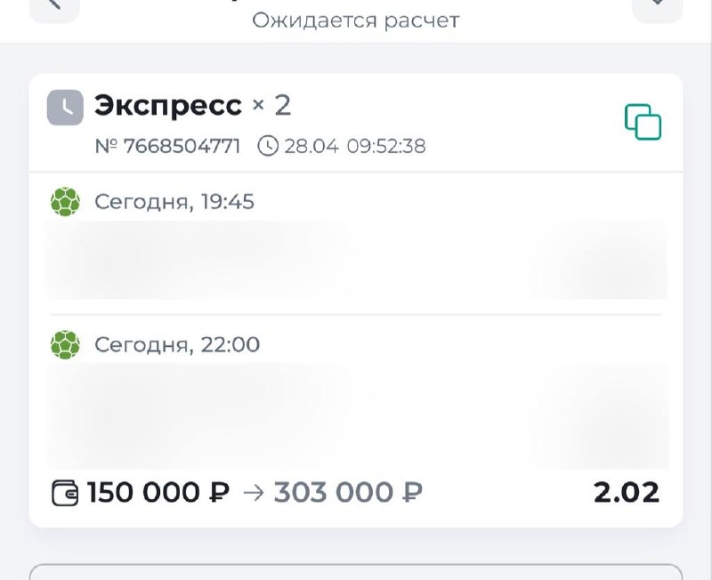
Task: Tap the 28.04 09:52:38 timestamp
Action: (x=354, y=146)
